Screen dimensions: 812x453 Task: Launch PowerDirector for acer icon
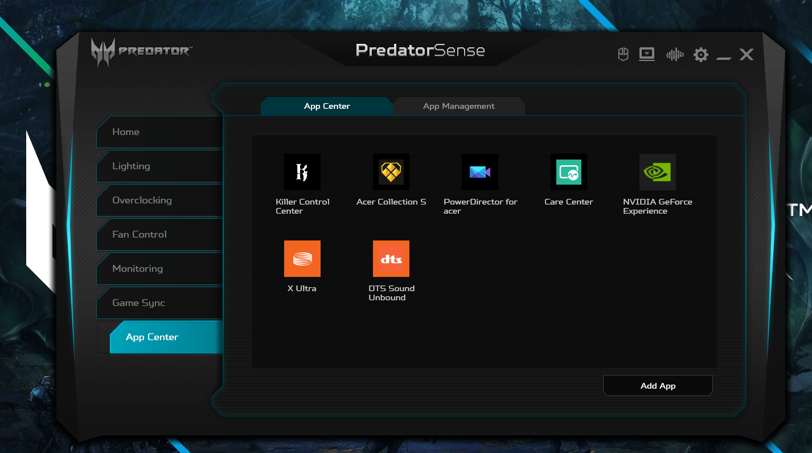tap(479, 172)
